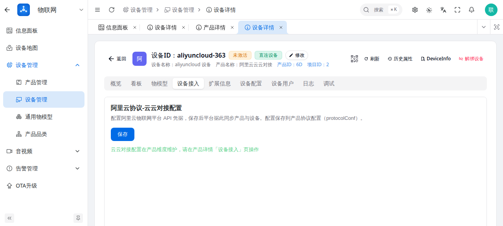Image resolution: width=503 pixels, height=226 pixels.
Task: Click first 设备管理 breadcrumb
Action: point(138,10)
